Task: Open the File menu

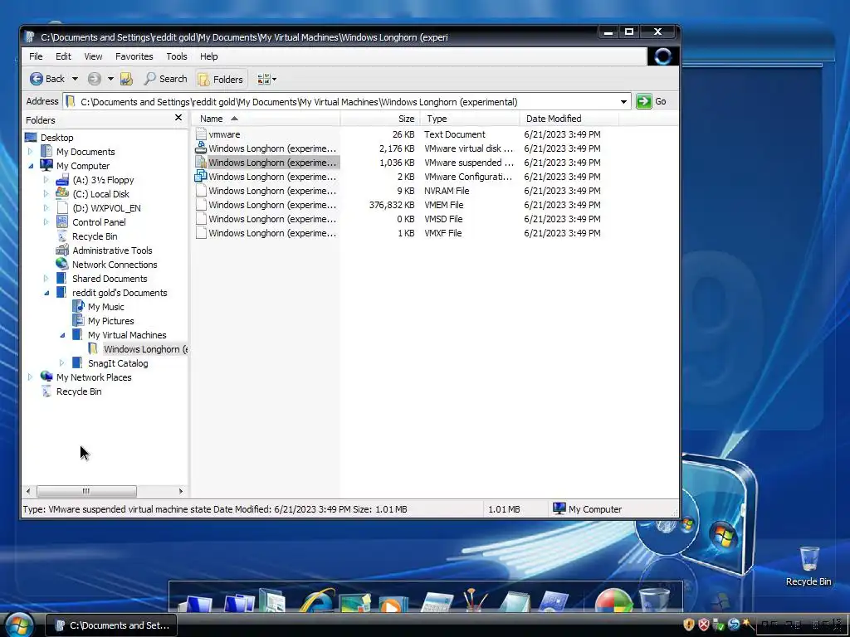Action: pos(36,56)
